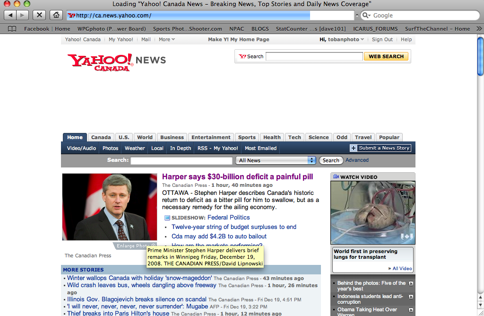This screenshot has width=484, height=316.
Task: Open the Odd news tab
Action: click(x=342, y=137)
